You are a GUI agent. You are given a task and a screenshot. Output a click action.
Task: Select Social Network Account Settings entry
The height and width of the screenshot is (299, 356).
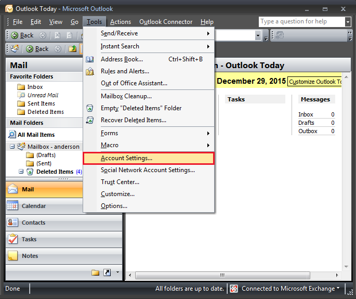coord(149,170)
